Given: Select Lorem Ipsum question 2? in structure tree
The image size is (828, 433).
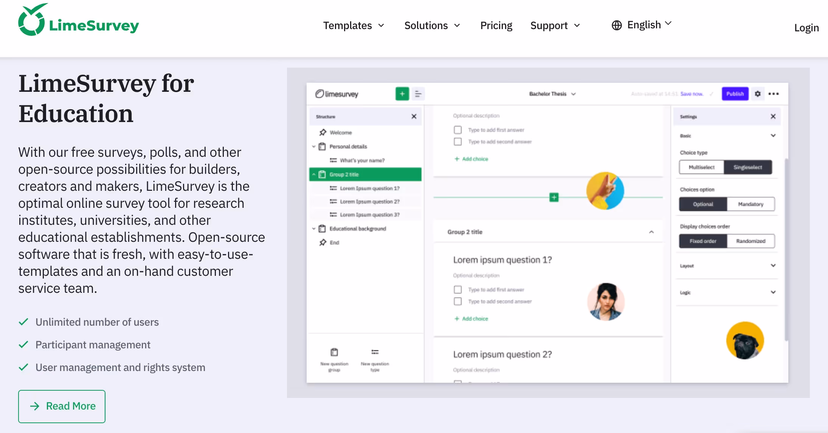Looking at the screenshot, I should (x=365, y=201).
